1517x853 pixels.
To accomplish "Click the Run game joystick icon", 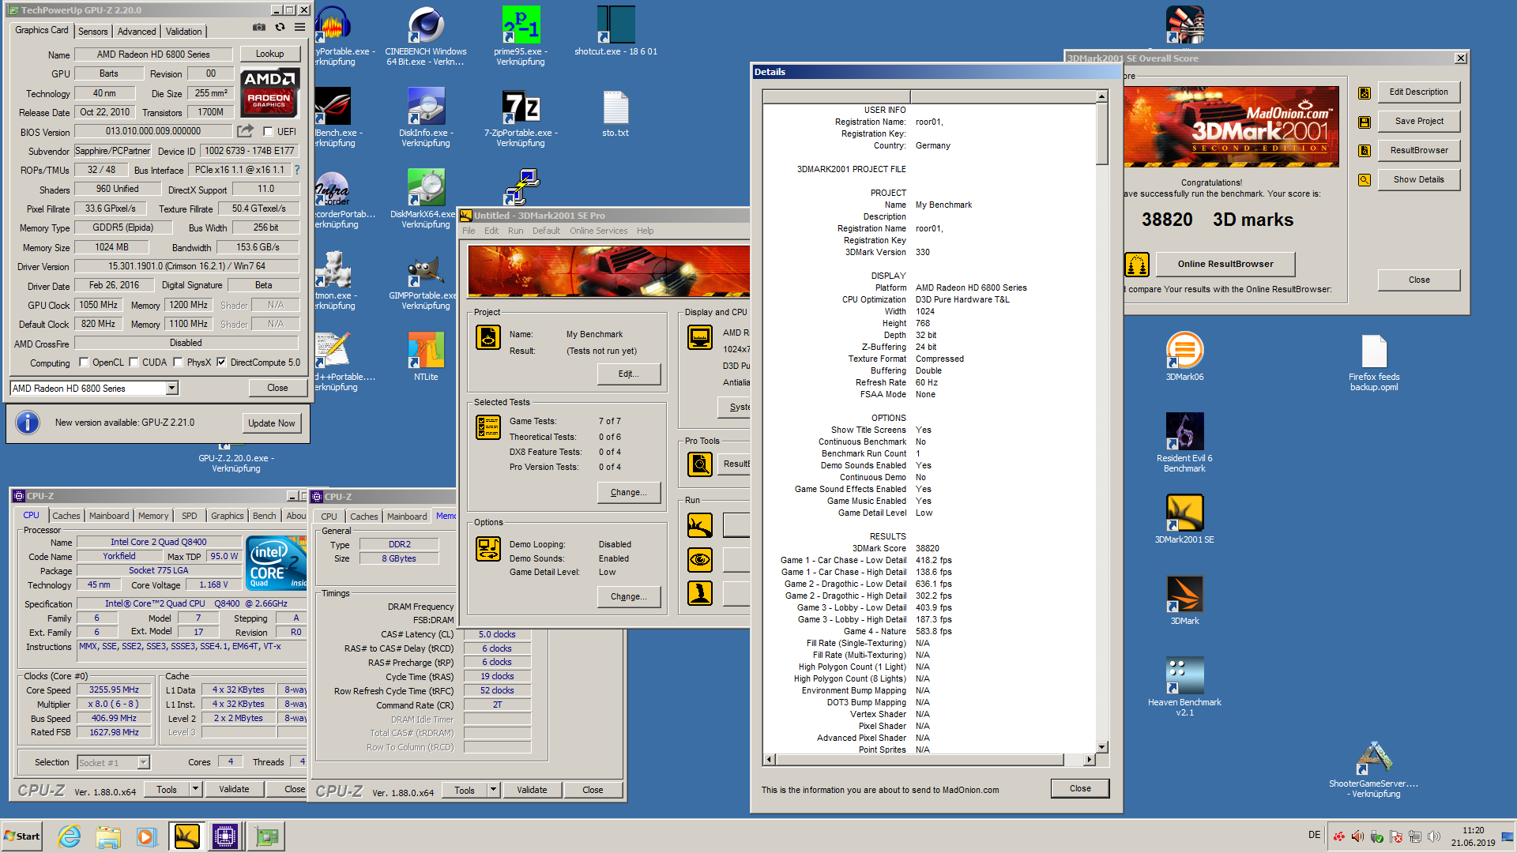I will click(x=700, y=593).
